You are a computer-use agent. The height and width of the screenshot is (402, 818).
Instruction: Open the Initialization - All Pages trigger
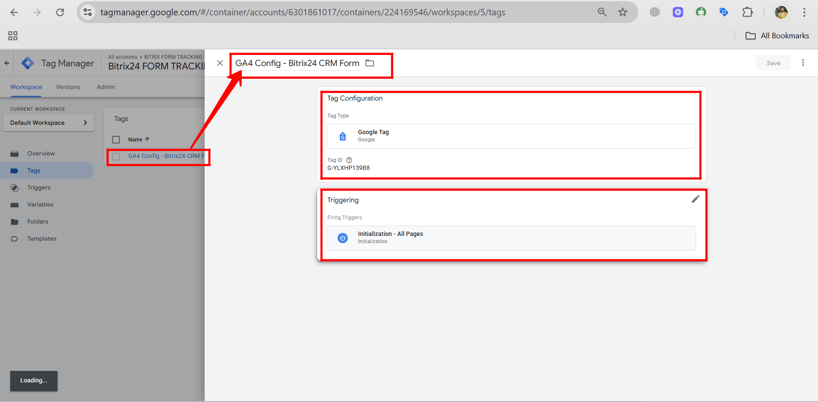(511, 238)
